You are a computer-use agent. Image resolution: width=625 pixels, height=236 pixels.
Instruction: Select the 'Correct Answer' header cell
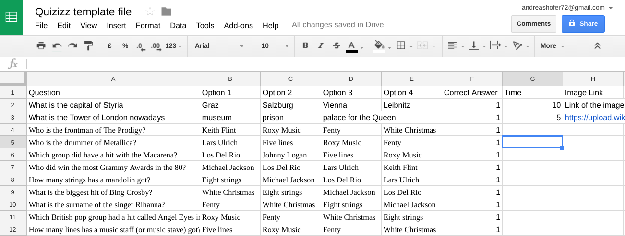[472, 92]
